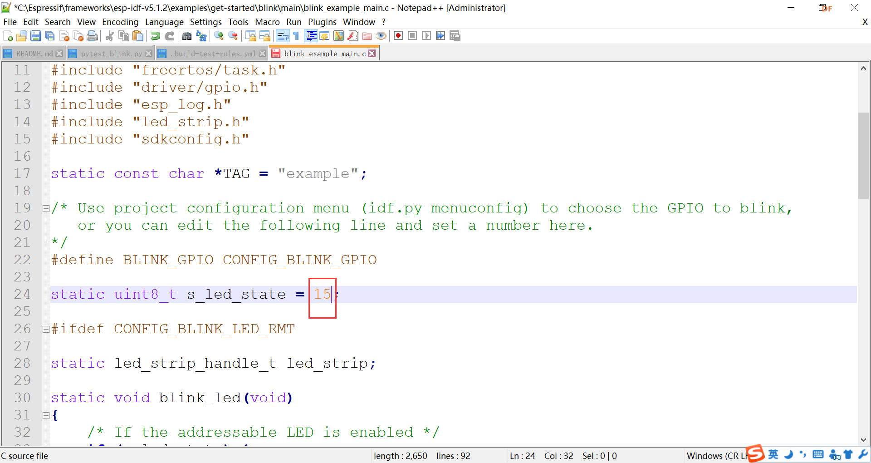Open the Search menu
The height and width of the screenshot is (463, 871).
point(58,22)
